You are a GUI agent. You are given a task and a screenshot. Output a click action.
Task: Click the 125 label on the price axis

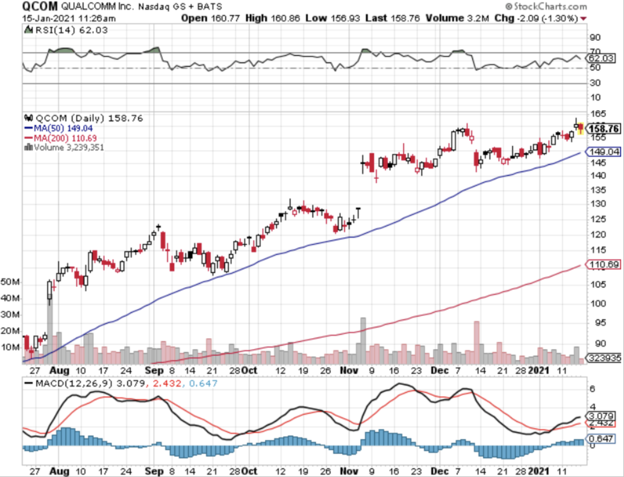598,219
